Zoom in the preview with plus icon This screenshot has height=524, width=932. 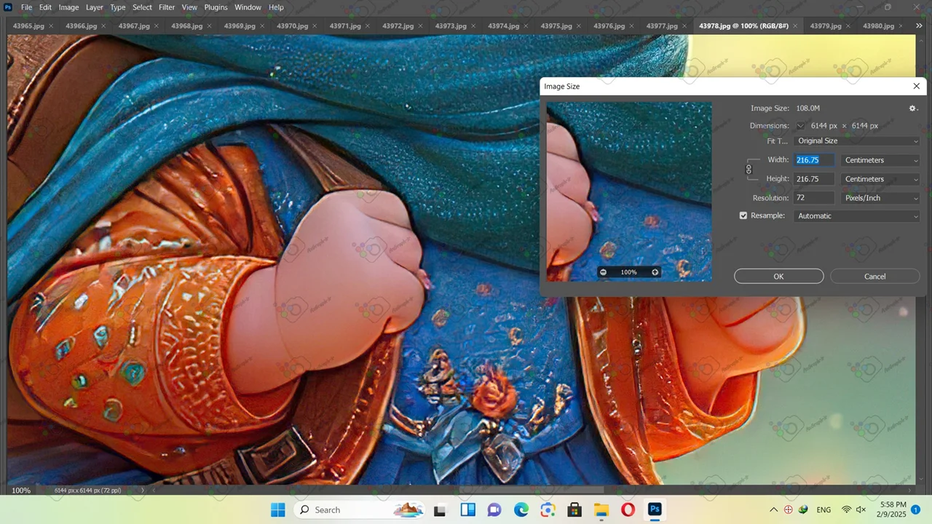click(655, 272)
